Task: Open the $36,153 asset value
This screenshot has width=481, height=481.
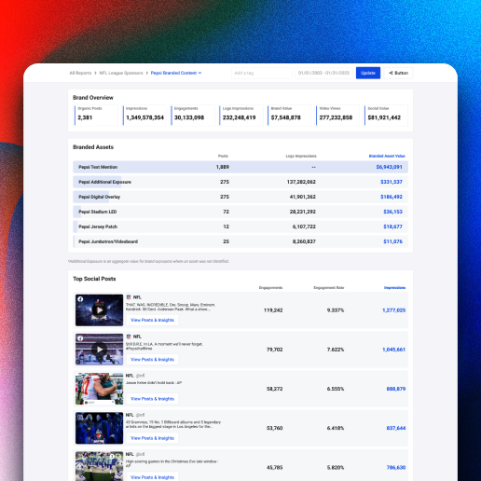Action: 392,212
